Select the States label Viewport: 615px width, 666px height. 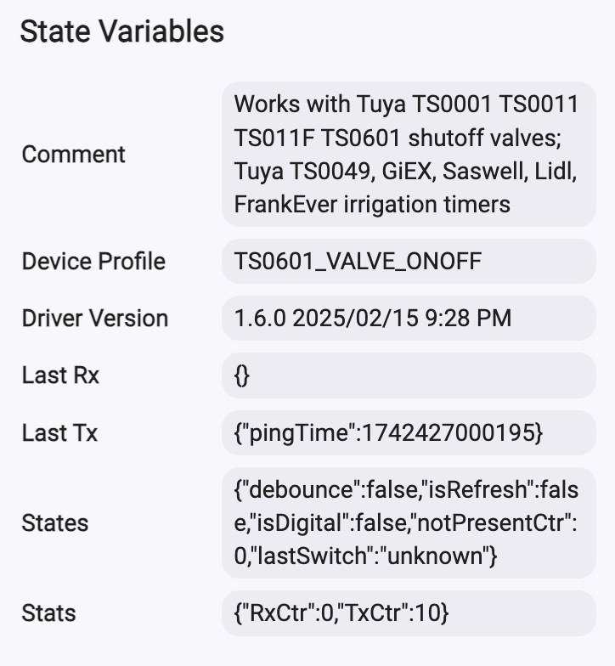(54, 523)
